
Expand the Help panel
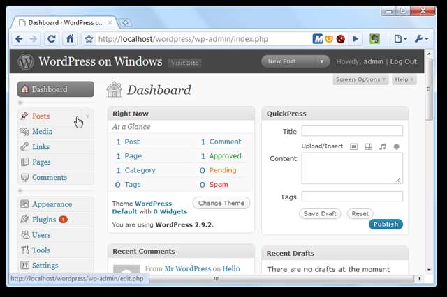point(404,79)
